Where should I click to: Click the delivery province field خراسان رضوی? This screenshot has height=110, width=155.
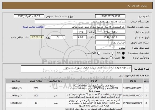click(110, 42)
